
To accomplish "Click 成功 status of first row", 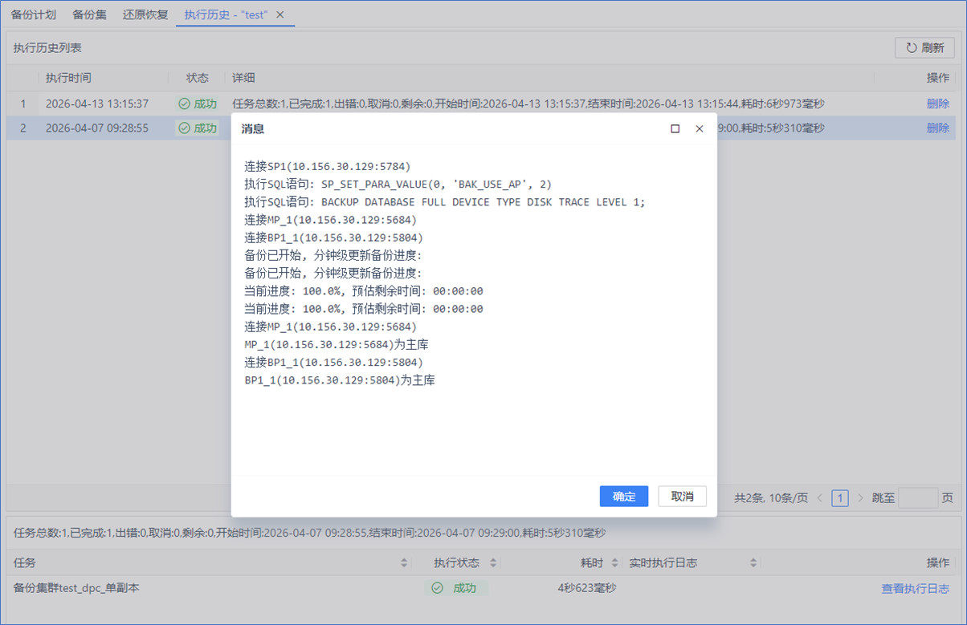I will [198, 104].
